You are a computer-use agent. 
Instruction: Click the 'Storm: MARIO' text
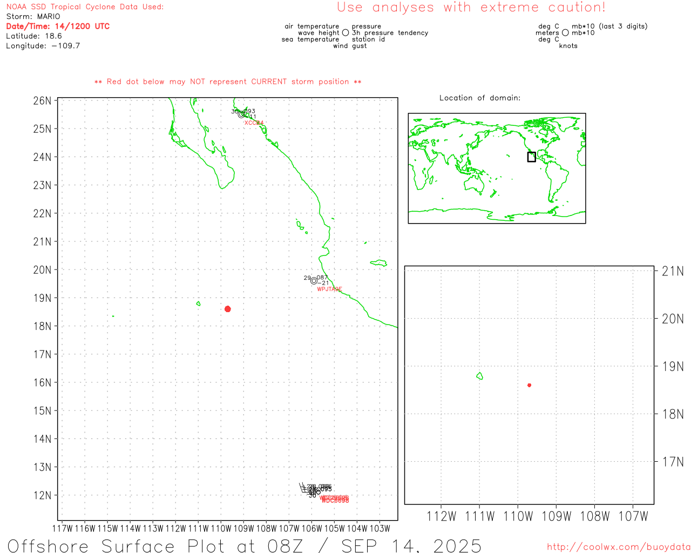click(33, 17)
